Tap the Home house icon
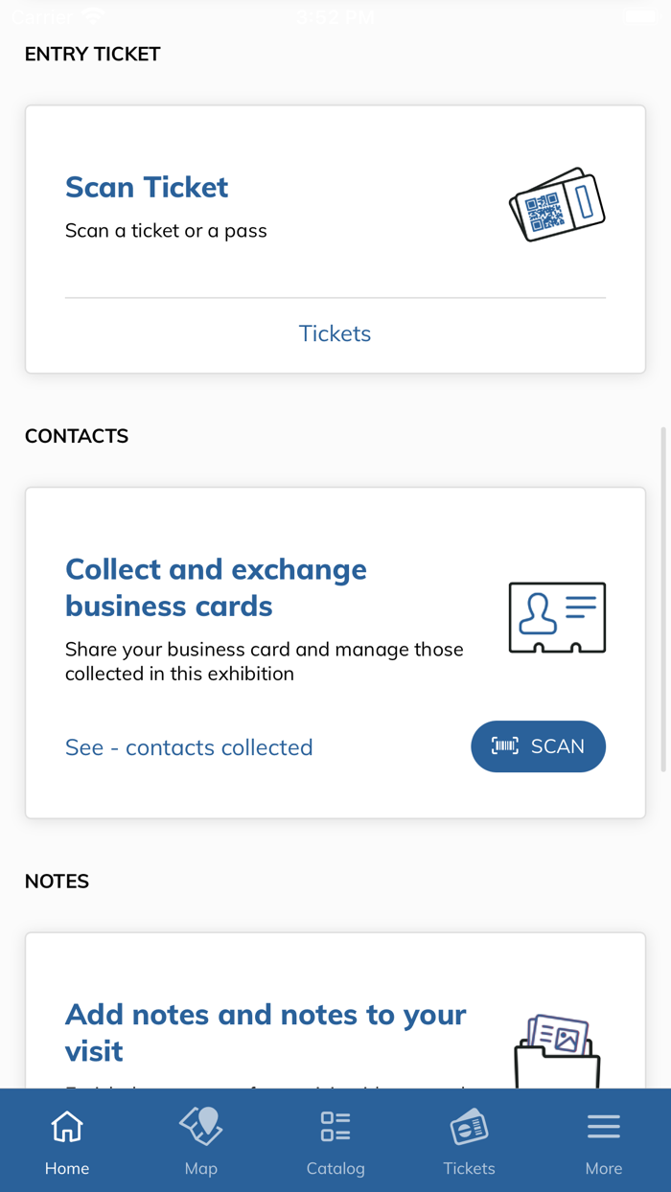Screen dimensions: 671x1192 tap(67, 1127)
